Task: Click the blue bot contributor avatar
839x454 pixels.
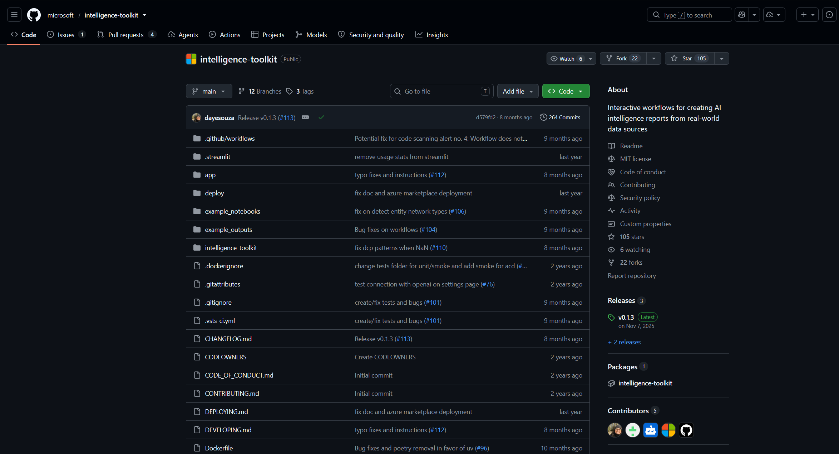Action: (651, 430)
